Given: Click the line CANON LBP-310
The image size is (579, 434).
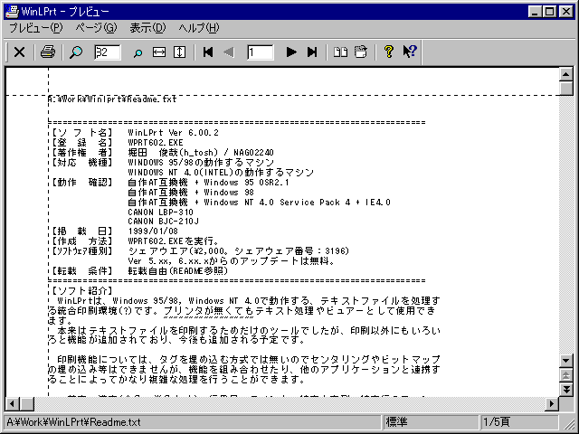Looking at the screenshot, I should 161,212.
